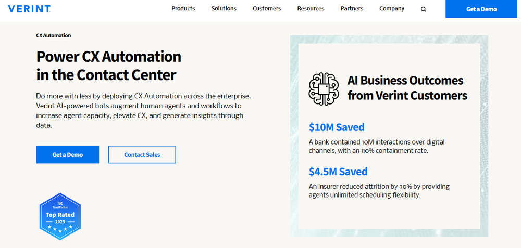Open the Resources menu
Screen dimensions: 521x248
click(311, 9)
